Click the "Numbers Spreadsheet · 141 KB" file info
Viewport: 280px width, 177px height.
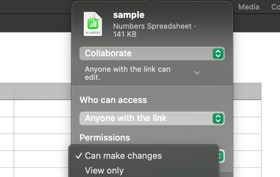(152, 30)
